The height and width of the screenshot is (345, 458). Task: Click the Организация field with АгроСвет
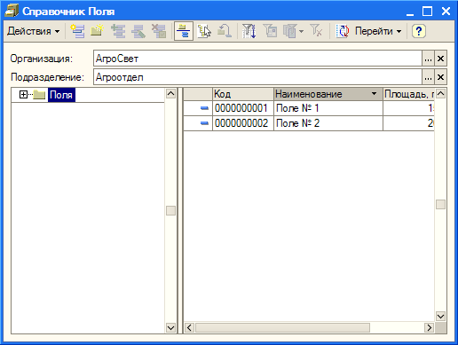coord(257,59)
